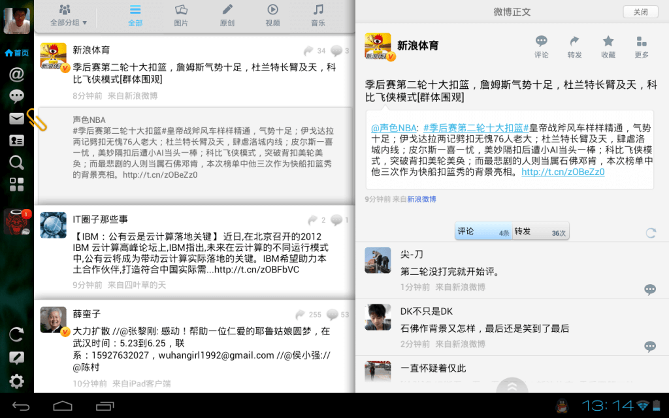Compose a new weibo post
Screen dimensions: 669x418
[16, 358]
